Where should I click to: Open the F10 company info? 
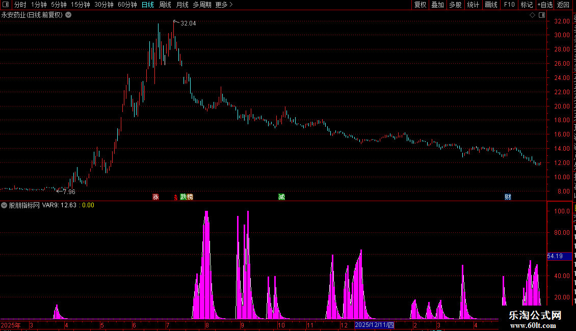coord(509,5)
